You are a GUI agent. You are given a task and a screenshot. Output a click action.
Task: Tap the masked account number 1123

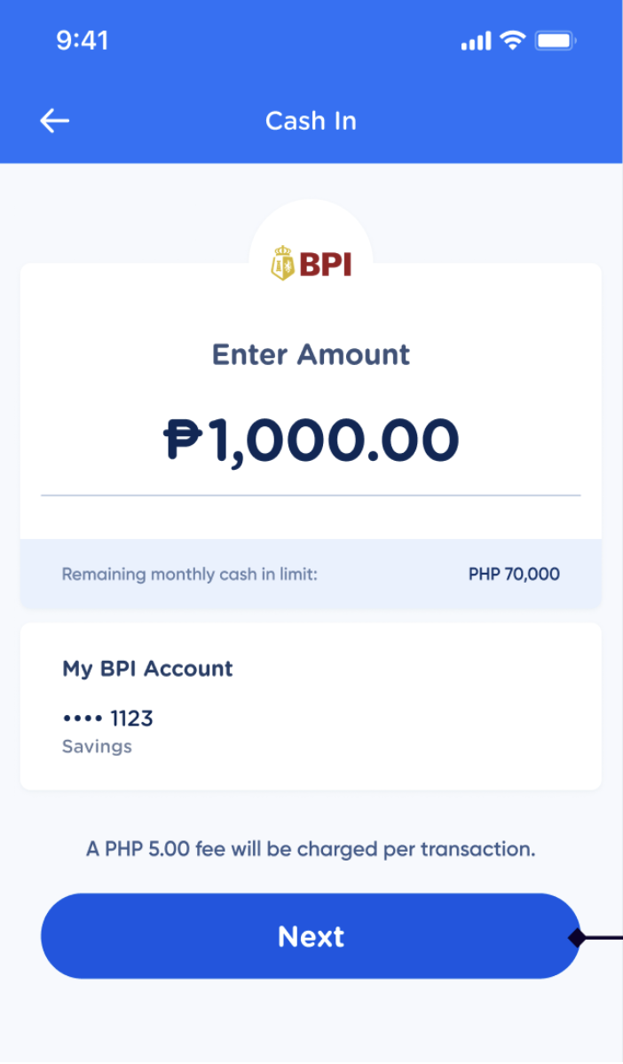pos(108,719)
